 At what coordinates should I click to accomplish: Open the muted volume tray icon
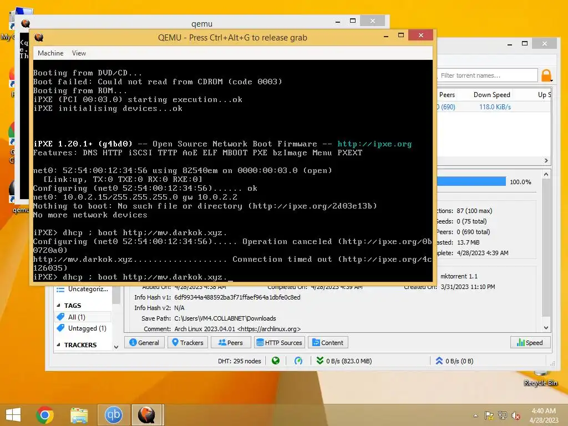516,415
